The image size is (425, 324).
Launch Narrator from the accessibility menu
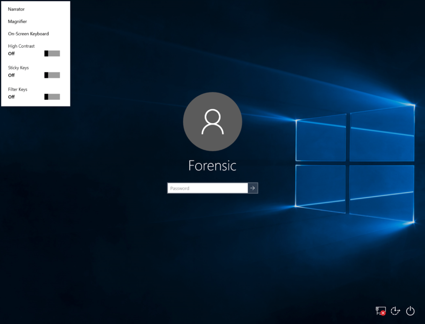click(16, 9)
